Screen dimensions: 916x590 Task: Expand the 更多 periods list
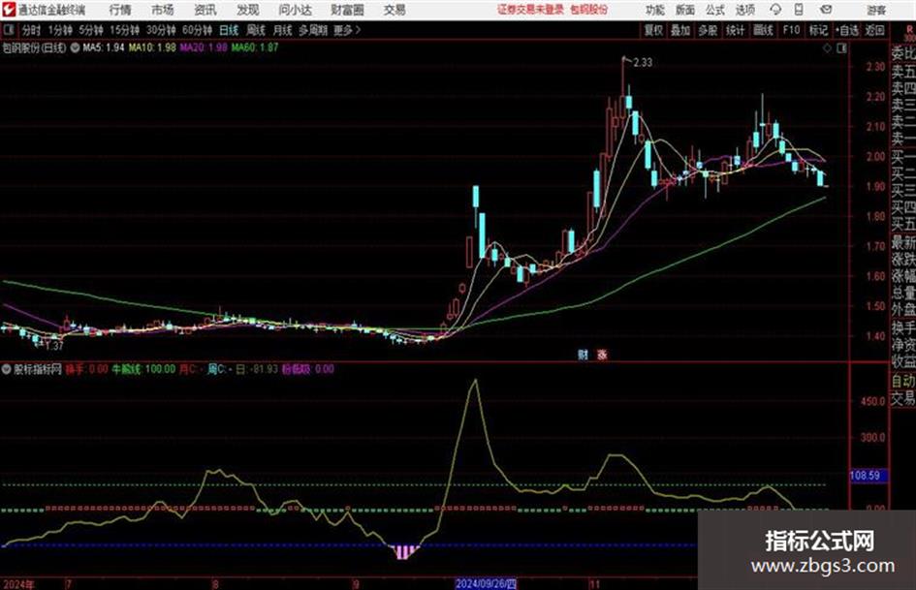347,30
